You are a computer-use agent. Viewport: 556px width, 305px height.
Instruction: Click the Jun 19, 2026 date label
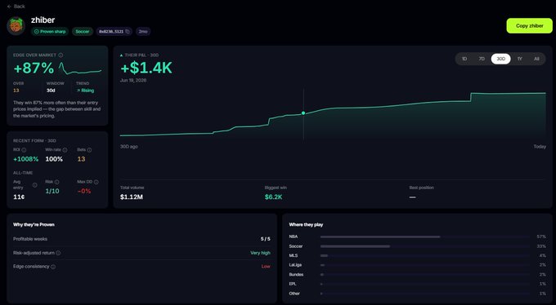click(x=133, y=80)
